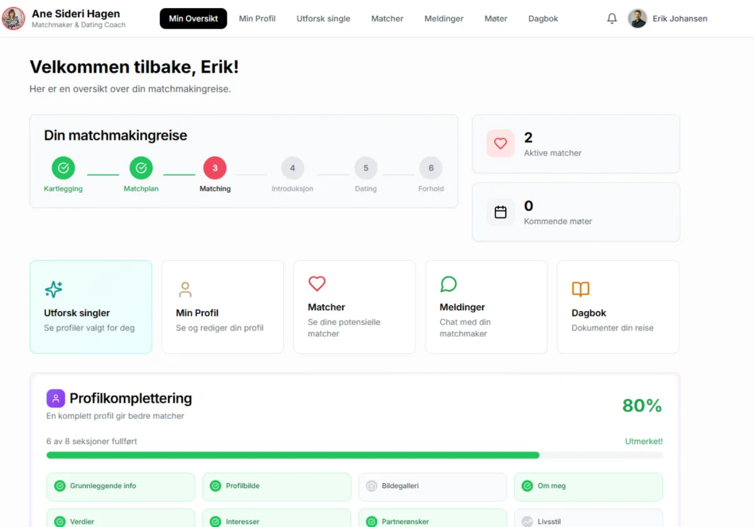The height and width of the screenshot is (527, 754).
Task: Go to Min Profil in navigation
Action: pos(257,19)
